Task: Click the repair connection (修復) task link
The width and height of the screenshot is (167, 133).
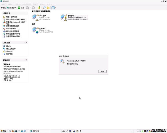Action: [11, 29]
